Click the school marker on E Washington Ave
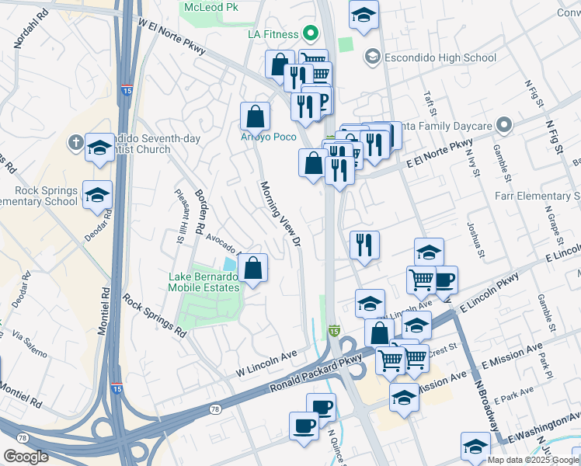The height and width of the screenshot is (466, 581). coord(476,447)
